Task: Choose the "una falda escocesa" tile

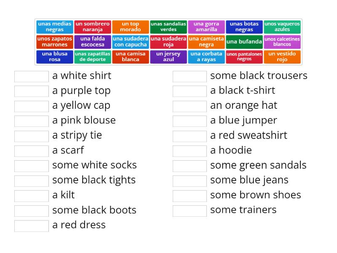Action: [92, 42]
